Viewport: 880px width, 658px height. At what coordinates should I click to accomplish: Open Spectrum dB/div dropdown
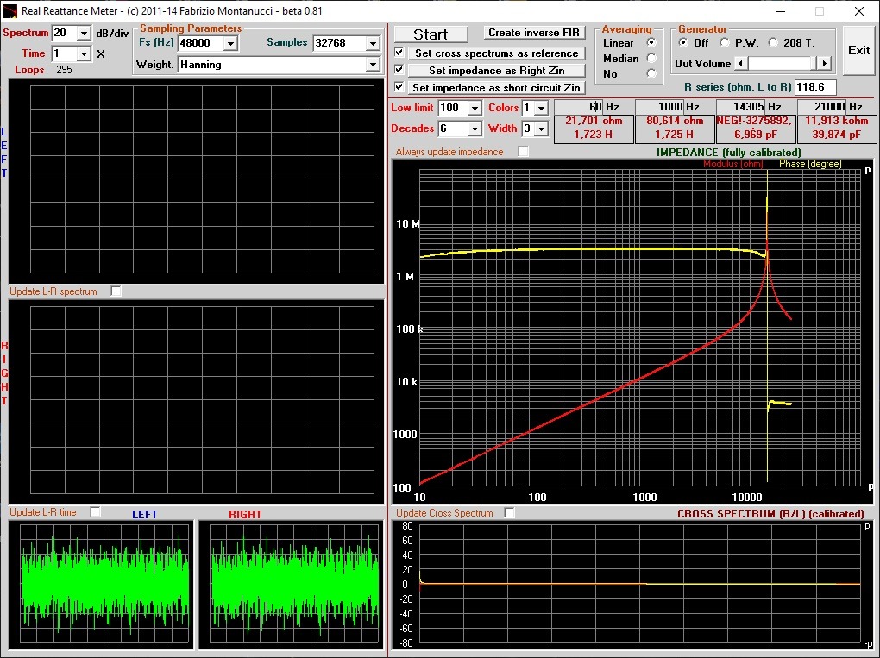84,33
